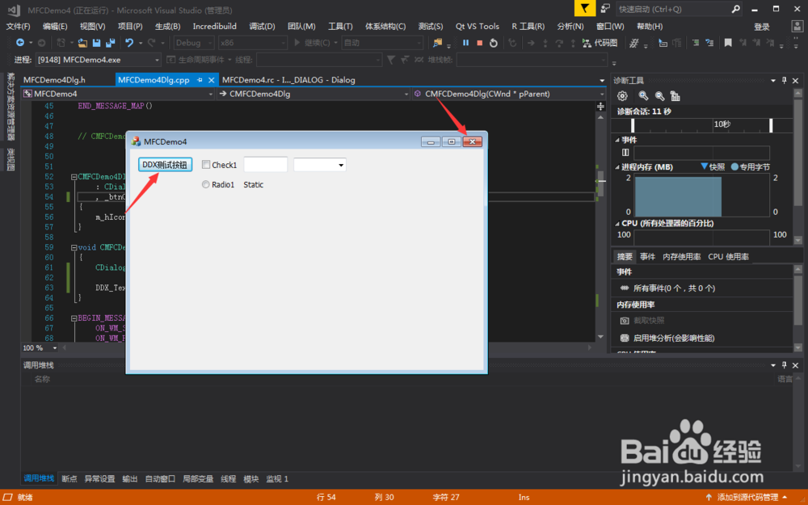Open the CPU 使用率 tab

(728, 257)
